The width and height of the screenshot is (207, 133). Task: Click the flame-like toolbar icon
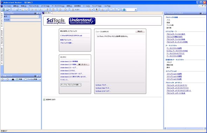click(x=90, y=10)
